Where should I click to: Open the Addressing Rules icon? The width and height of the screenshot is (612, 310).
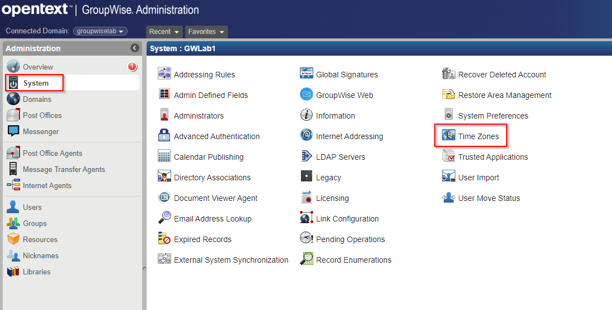click(164, 75)
